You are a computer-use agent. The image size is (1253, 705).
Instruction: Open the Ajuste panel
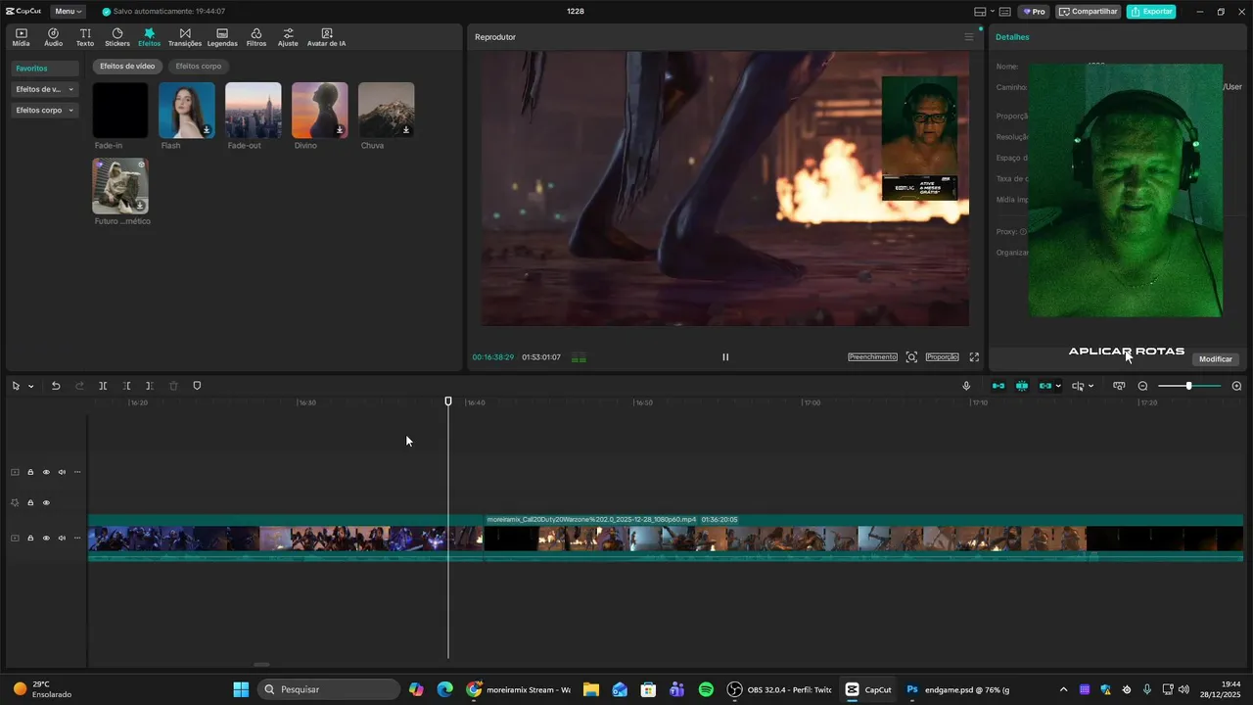pyautogui.click(x=288, y=37)
